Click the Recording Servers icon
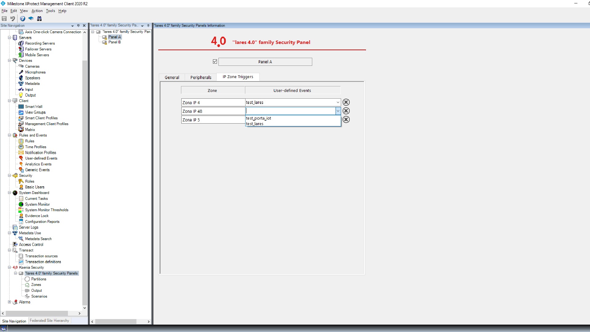The height and width of the screenshot is (332, 590). pos(21,43)
